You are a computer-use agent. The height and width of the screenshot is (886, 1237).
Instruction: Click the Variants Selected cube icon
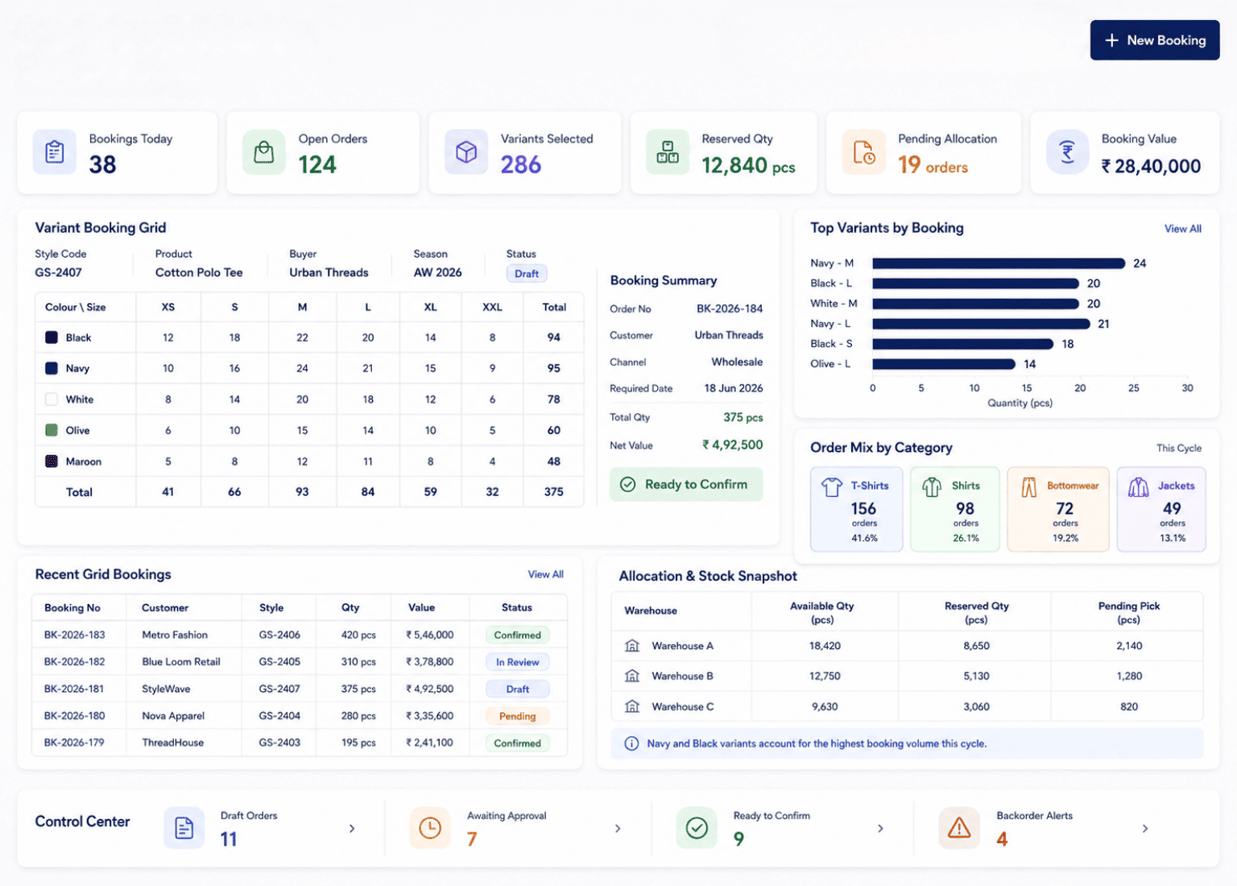coord(466,151)
